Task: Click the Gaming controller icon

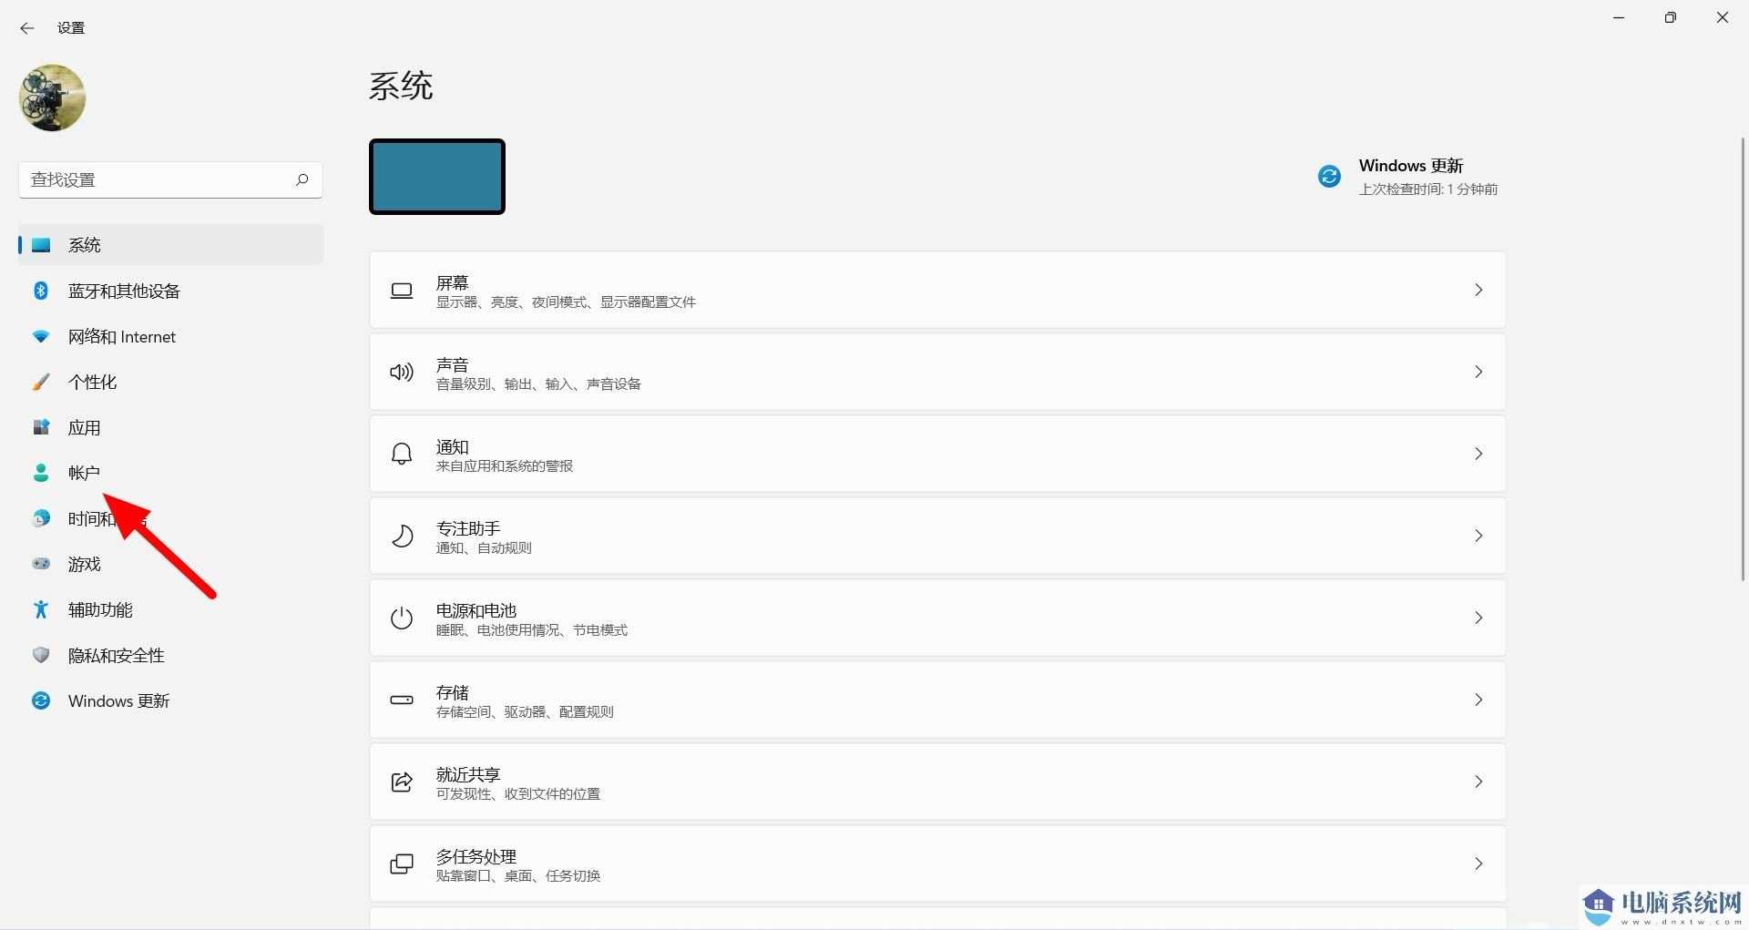Action: tap(41, 564)
